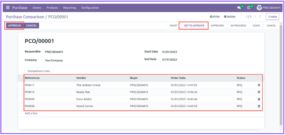Click the Add a line link
285x135 pixels.
[31, 113]
